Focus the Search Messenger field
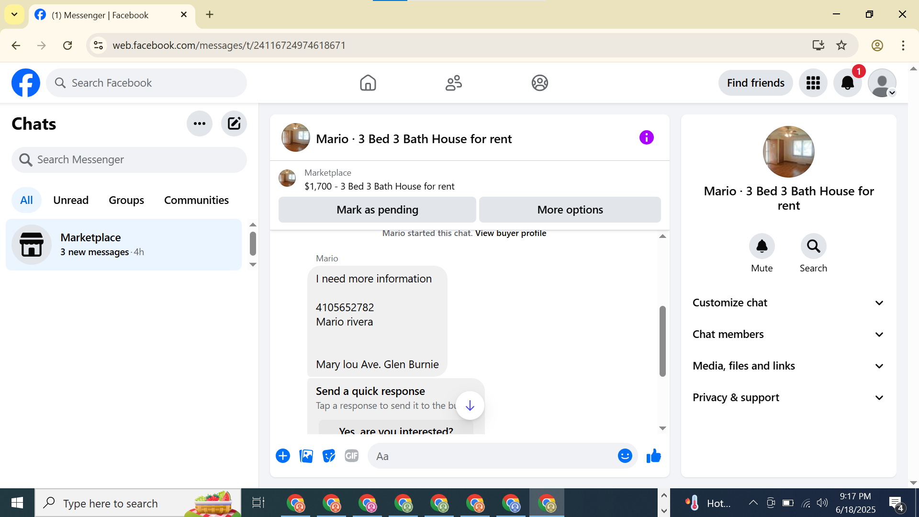Screen dimensions: 919x517 (x=129, y=159)
